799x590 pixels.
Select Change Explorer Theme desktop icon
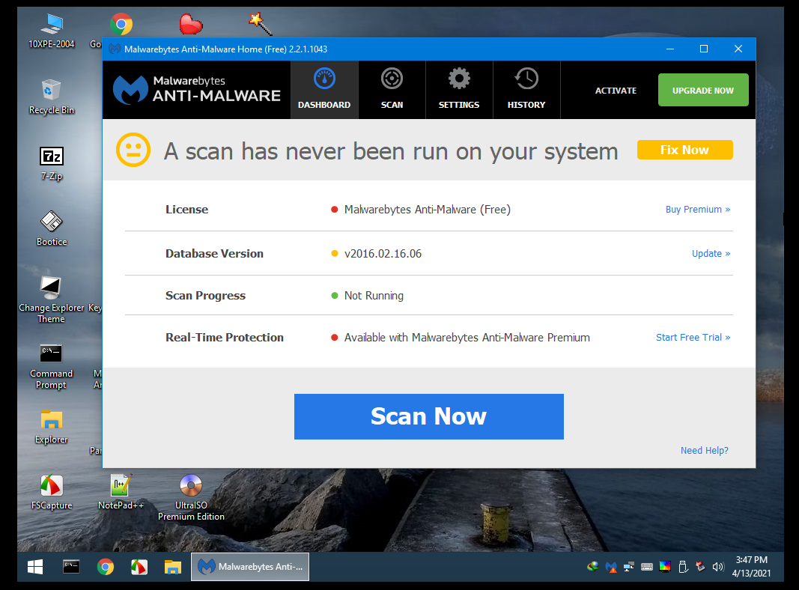(52, 300)
